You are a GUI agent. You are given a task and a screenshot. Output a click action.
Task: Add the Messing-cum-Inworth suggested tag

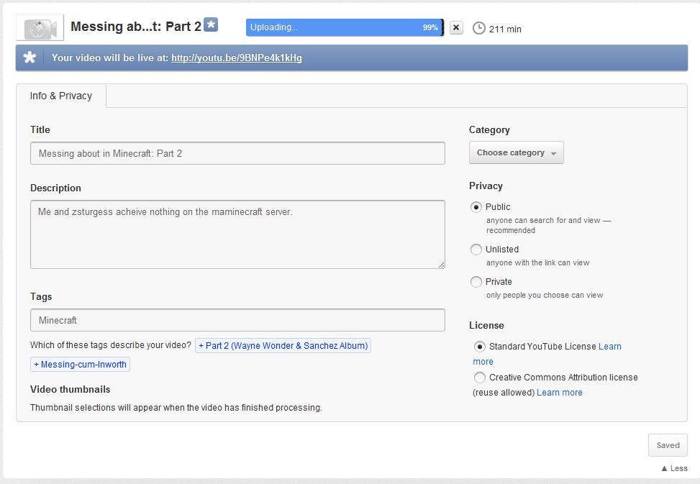[81, 365]
